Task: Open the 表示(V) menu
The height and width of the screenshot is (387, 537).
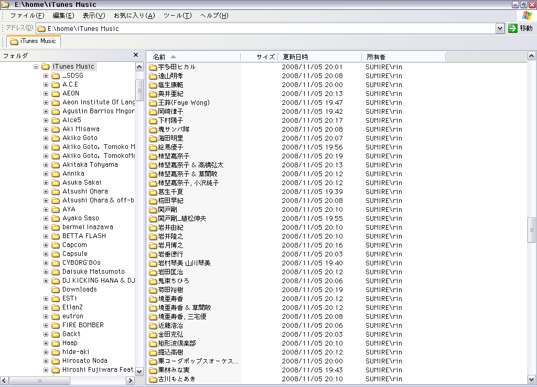Action: (93, 15)
